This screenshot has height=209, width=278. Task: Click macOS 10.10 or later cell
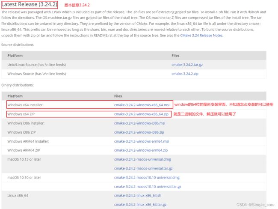tap(24, 177)
